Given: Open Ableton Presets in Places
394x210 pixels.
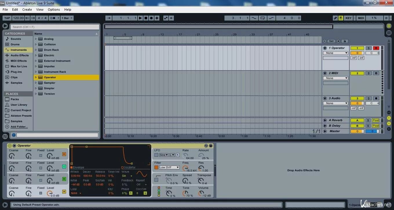Looking at the screenshot, I should (21, 116).
